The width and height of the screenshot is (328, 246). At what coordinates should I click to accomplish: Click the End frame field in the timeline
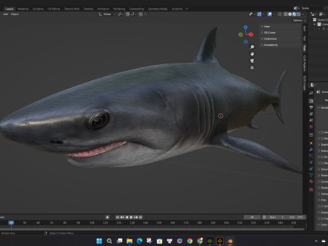coord(297,217)
